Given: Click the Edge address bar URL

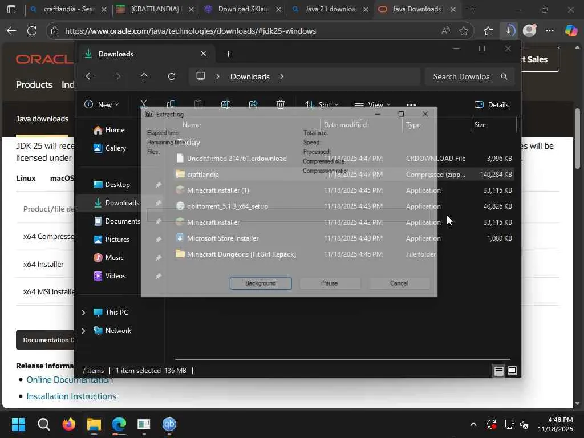Looking at the screenshot, I should point(190,31).
